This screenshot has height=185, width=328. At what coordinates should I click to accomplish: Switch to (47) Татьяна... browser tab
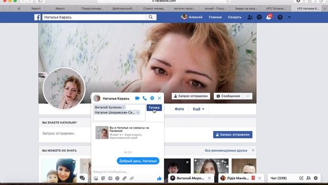pos(276,9)
